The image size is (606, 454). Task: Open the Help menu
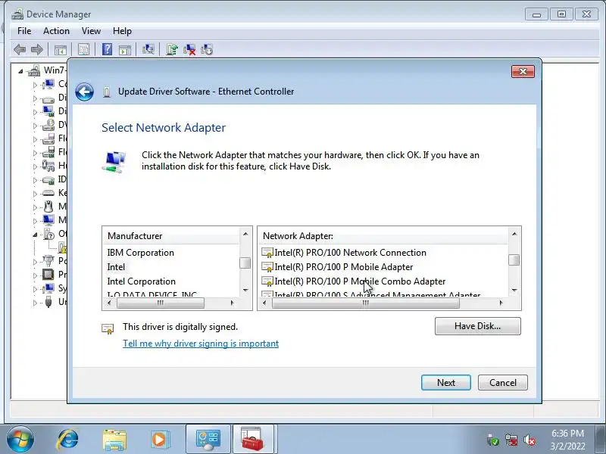pos(122,31)
